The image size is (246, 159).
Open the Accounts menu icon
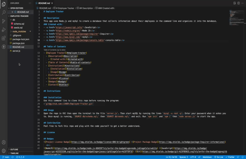click(x=3, y=142)
